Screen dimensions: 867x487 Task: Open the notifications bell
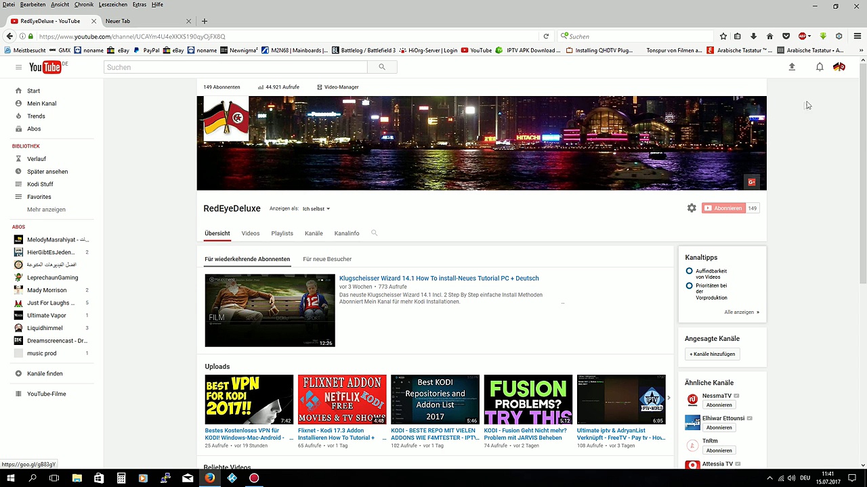(820, 67)
